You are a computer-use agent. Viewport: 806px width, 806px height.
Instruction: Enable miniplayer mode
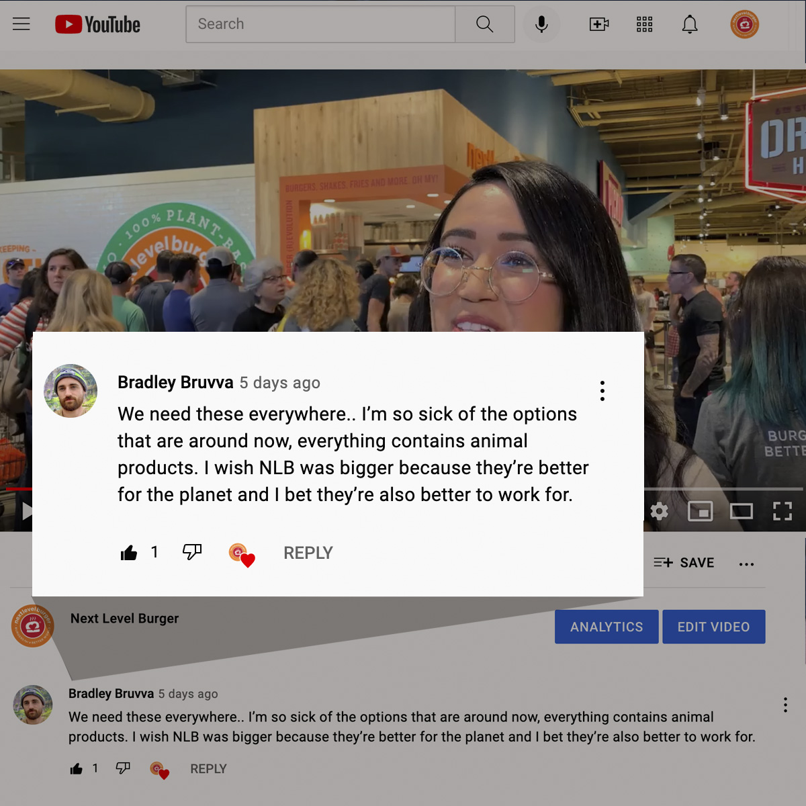point(701,512)
